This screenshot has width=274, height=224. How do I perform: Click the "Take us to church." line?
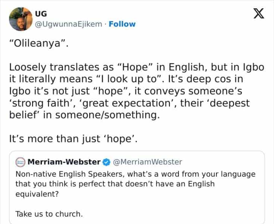tap(49, 214)
